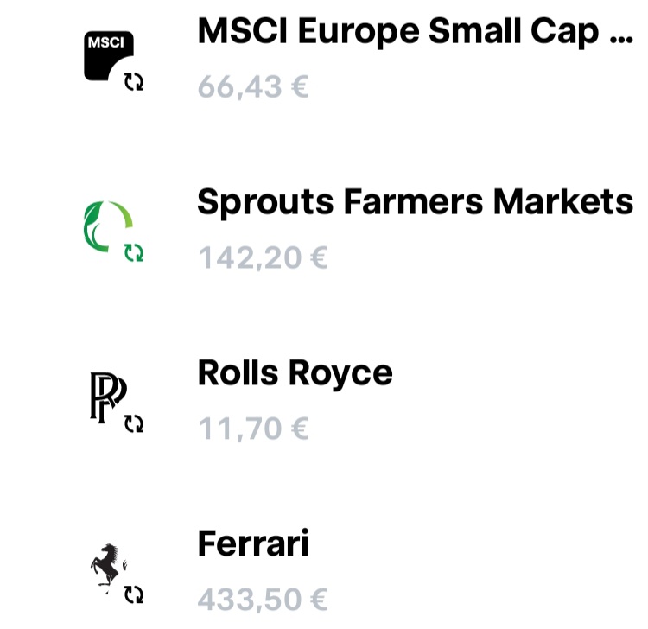
Task: Tap the Sprouts Farmers Markets green leaf logo
Action: [108, 226]
